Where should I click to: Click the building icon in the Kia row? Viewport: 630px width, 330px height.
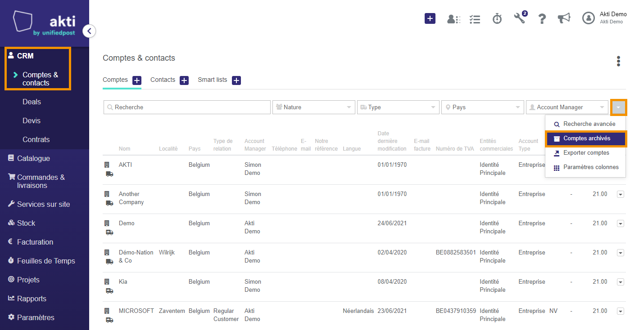pos(107,282)
